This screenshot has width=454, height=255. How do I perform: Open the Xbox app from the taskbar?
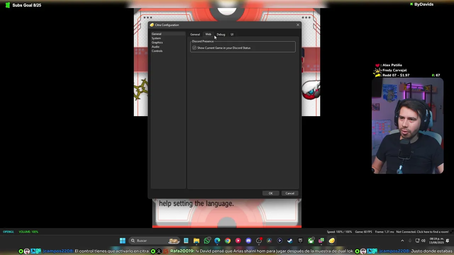(x=311, y=241)
